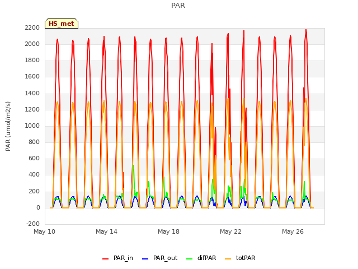Viewport: 358px width, 269px height.
Task: Click the PAR chart title
Action: click(x=178, y=5)
